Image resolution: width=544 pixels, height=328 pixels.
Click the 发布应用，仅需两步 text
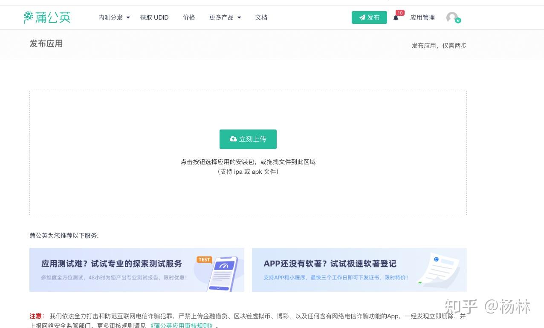coord(439,46)
